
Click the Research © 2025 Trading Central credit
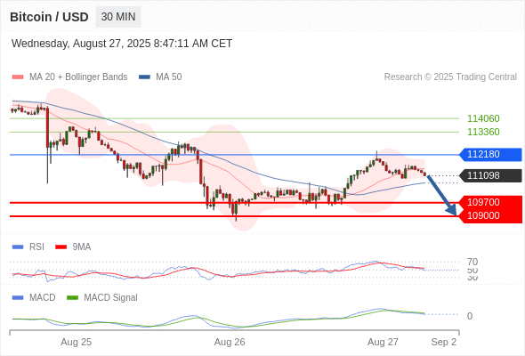[450, 77]
